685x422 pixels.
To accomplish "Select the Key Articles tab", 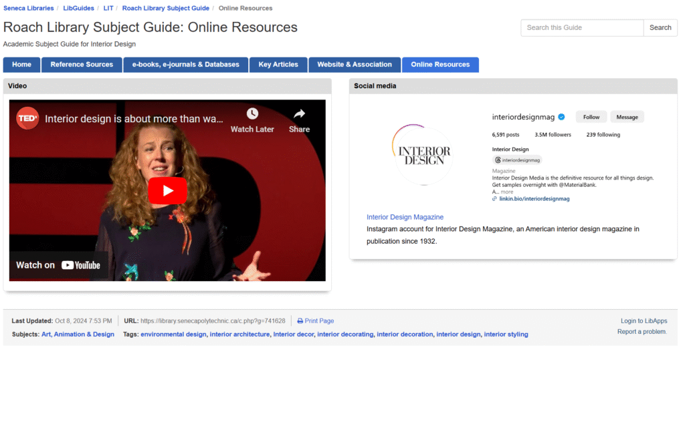I will point(278,65).
